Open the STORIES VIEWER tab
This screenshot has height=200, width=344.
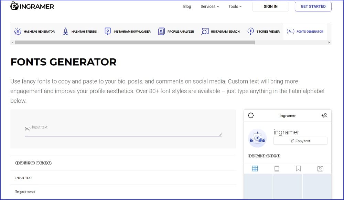263,31
